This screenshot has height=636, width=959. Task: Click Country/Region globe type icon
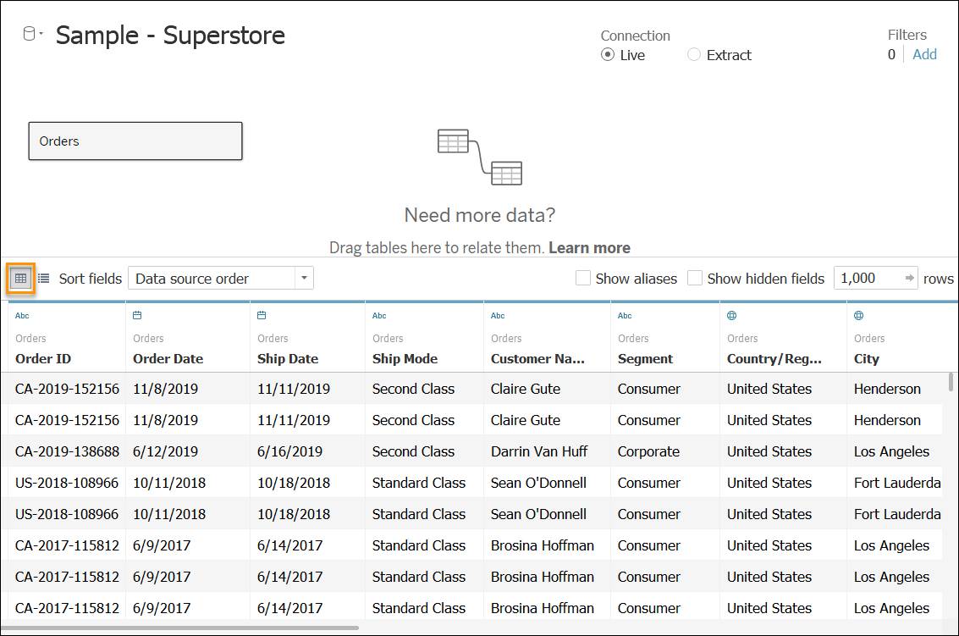pos(731,315)
